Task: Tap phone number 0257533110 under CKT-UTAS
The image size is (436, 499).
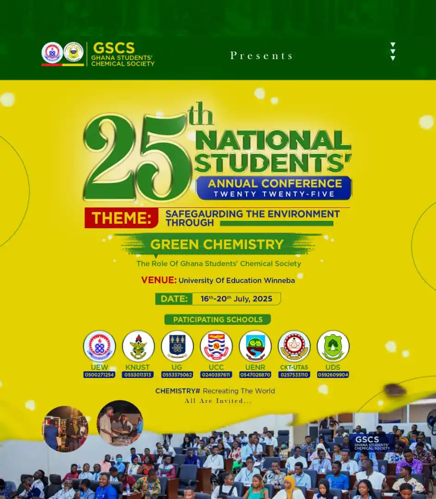Action: pyautogui.click(x=294, y=375)
